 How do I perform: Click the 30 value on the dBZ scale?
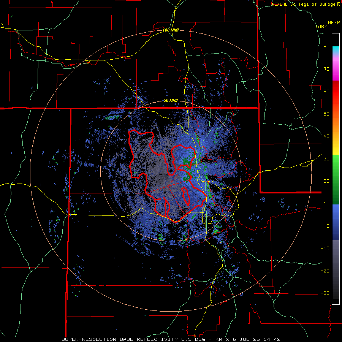point(326,159)
